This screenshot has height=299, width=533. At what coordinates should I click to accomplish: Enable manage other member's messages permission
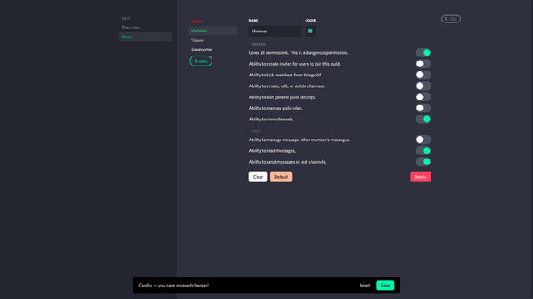click(423, 140)
